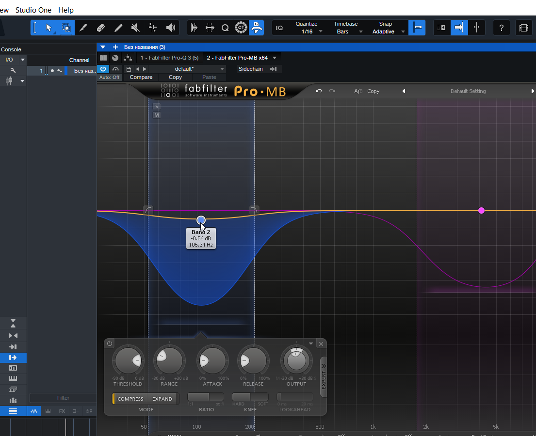Select the Mute tool
536x436 pixels.
[x=136, y=28]
